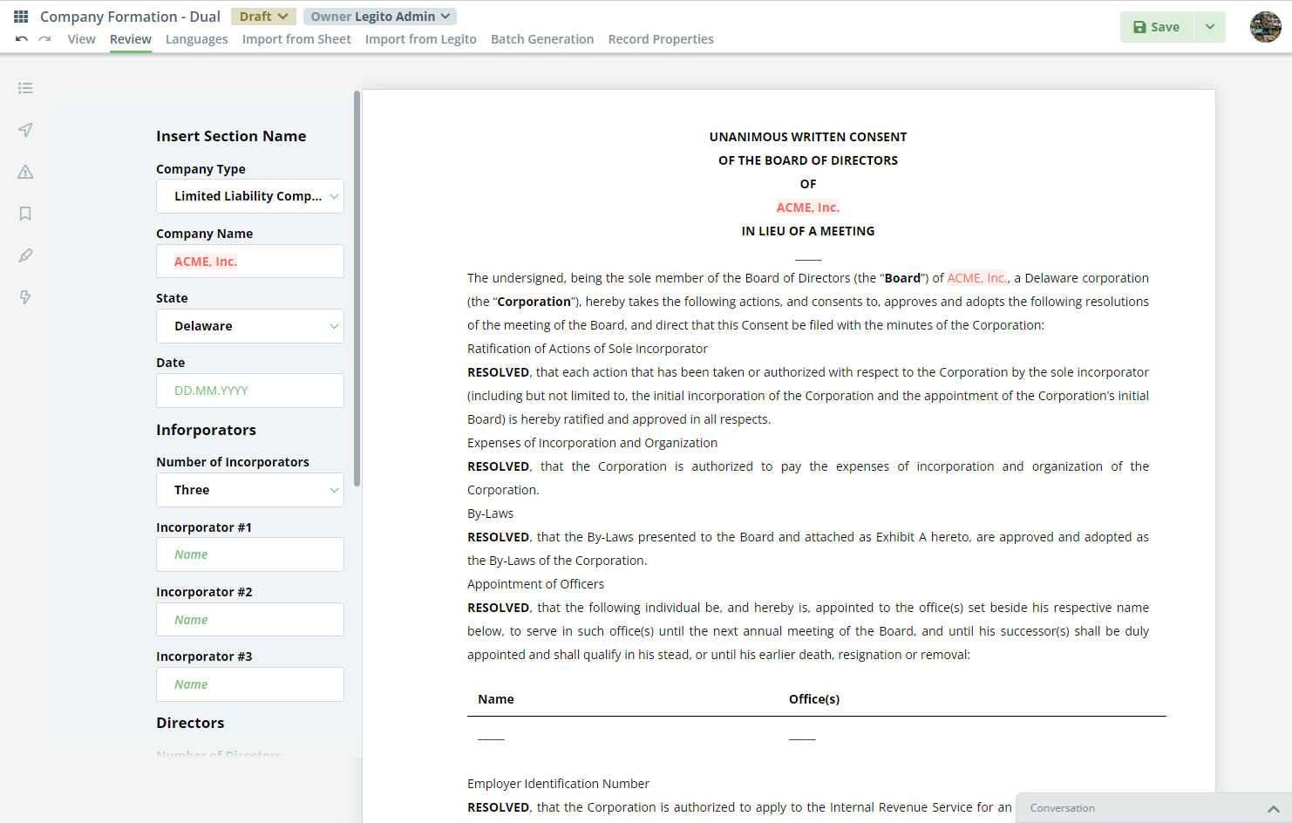Open the Draft status dropdown
The height and width of the screenshot is (823, 1292).
pos(263,17)
